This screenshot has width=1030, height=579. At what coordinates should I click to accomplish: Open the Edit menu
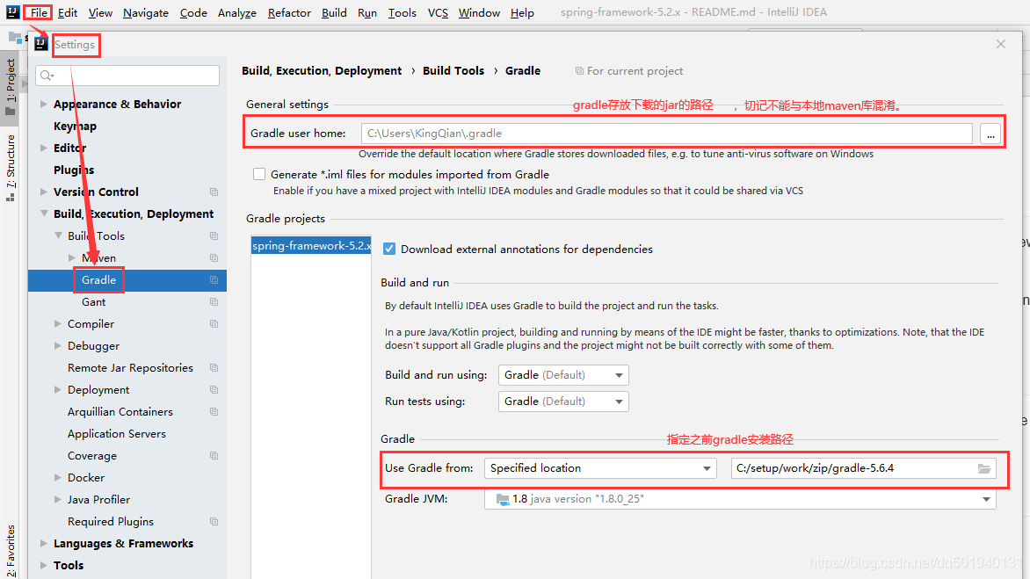pyautogui.click(x=67, y=12)
